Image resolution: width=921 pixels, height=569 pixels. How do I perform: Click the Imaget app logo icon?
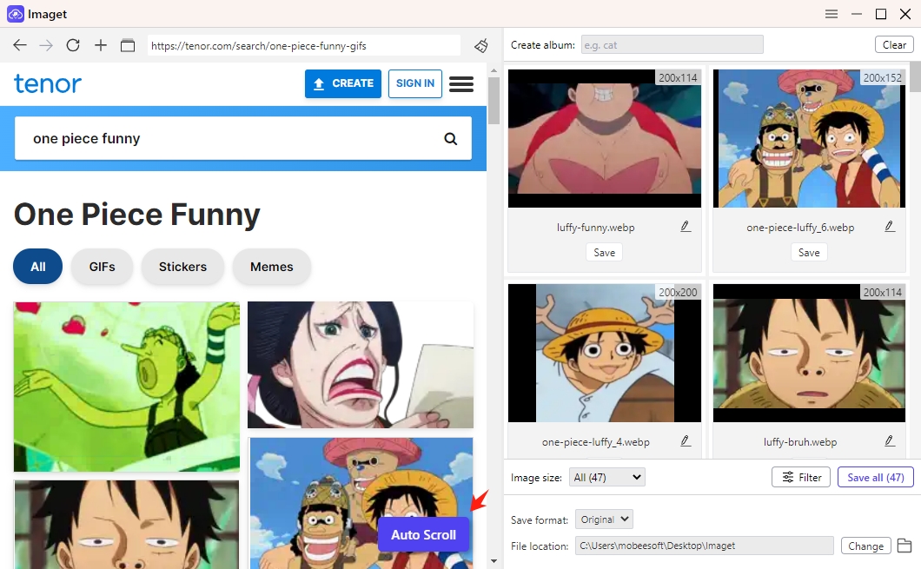point(16,14)
